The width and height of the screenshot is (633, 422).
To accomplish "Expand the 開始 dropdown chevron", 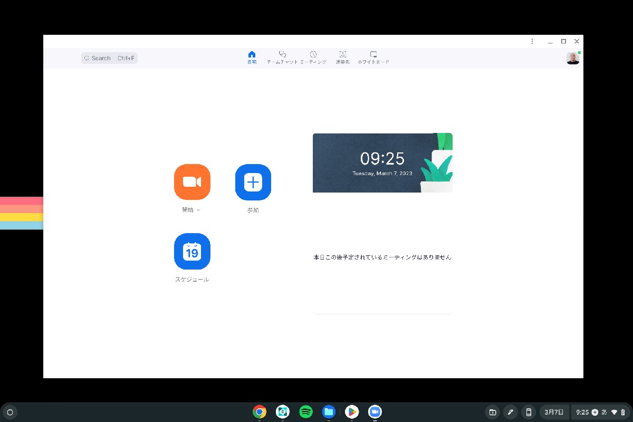I will pyautogui.click(x=199, y=209).
